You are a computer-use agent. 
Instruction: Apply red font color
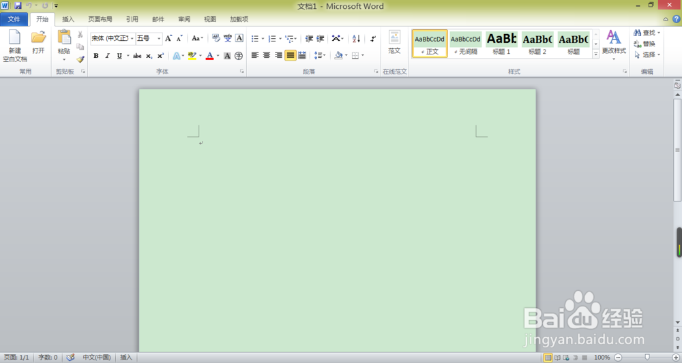(209, 56)
